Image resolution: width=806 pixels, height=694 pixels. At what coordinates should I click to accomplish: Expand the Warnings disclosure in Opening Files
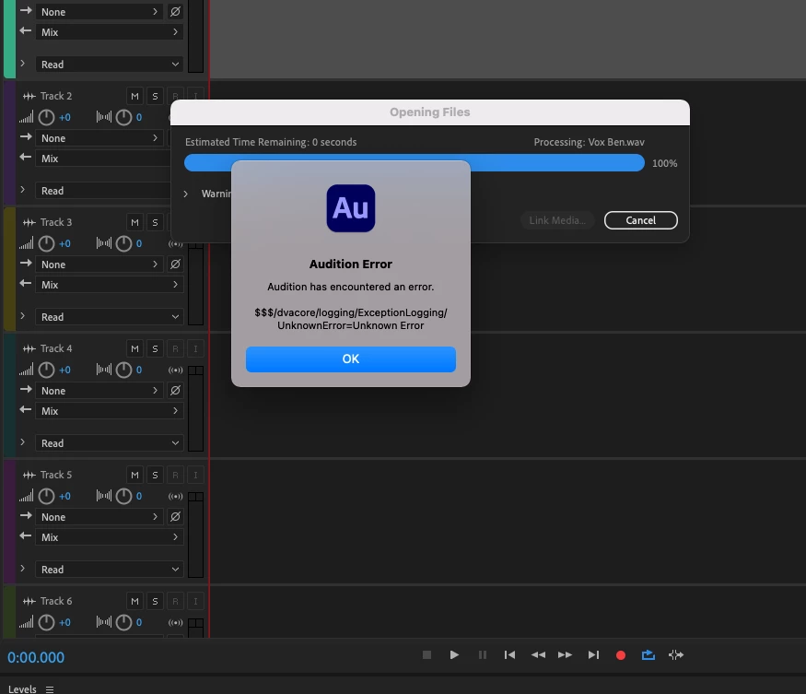click(x=185, y=194)
